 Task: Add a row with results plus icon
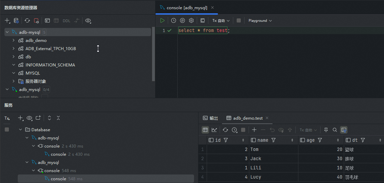pos(254,129)
